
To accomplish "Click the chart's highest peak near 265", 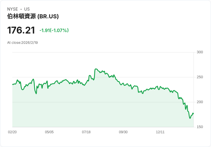I will (x=95, y=69).
